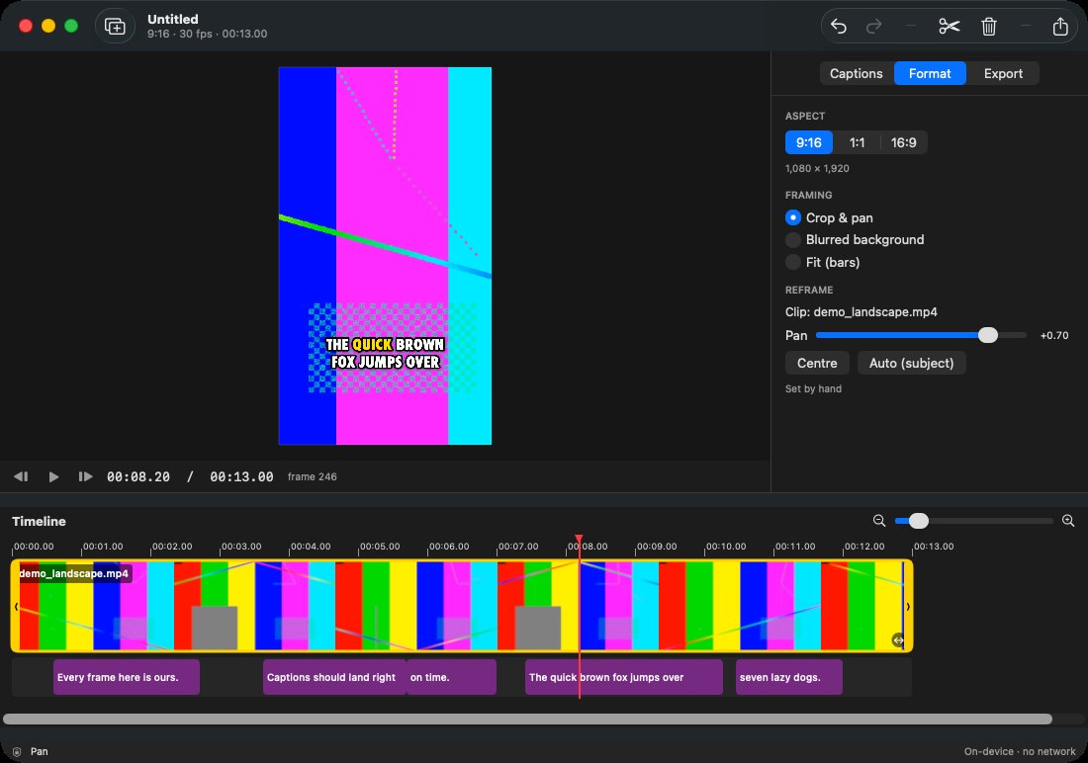Step back one frame
The width and height of the screenshot is (1088, 763).
click(x=21, y=476)
